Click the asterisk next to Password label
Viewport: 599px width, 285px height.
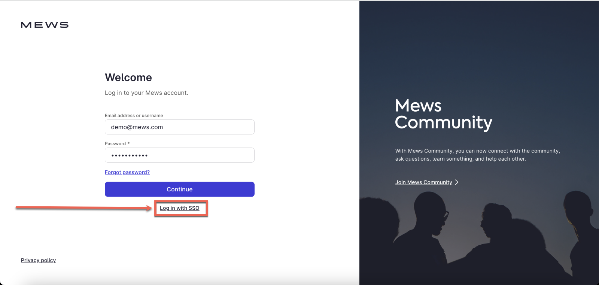click(x=128, y=143)
